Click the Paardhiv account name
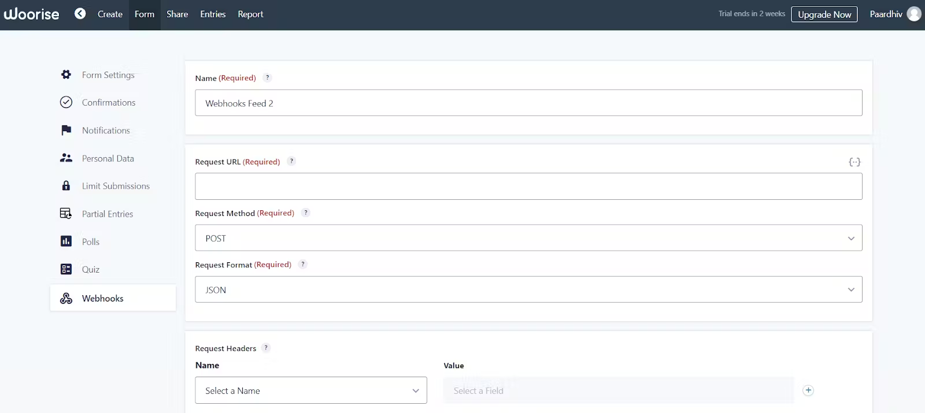 point(886,14)
